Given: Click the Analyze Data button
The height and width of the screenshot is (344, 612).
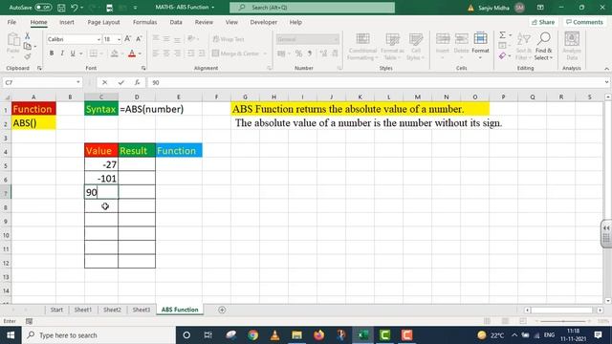Looking at the screenshot, I should click(x=572, y=46).
